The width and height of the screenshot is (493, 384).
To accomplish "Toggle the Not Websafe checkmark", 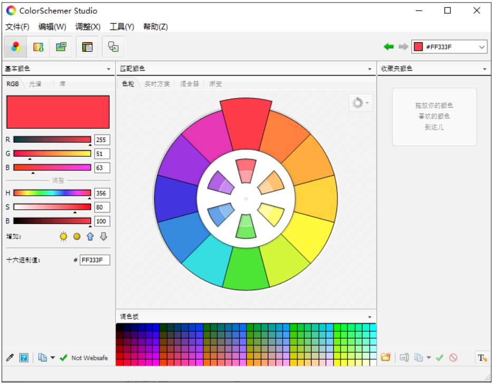I will (x=64, y=358).
